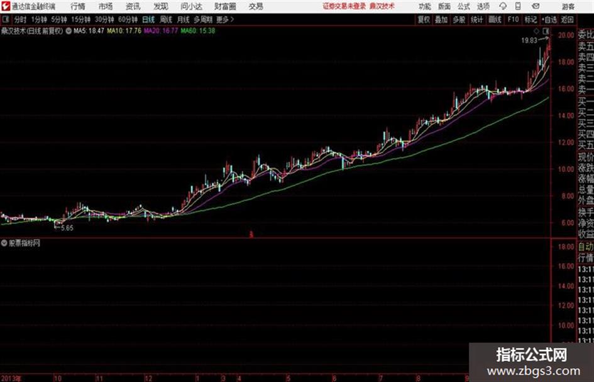This screenshot has height=382, width=594.
Task: Click the customer service headset icon
Action: [x=503, y=6]
